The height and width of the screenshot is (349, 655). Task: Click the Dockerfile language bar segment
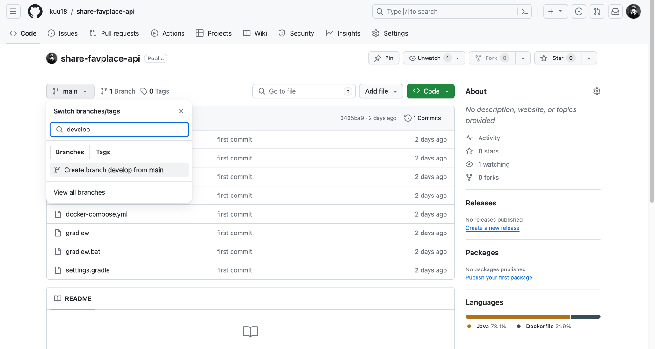pyautogui.click(x=586, y=317)
